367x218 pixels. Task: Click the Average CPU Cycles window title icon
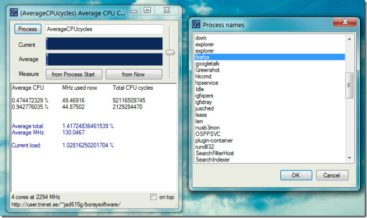(14, 12)
